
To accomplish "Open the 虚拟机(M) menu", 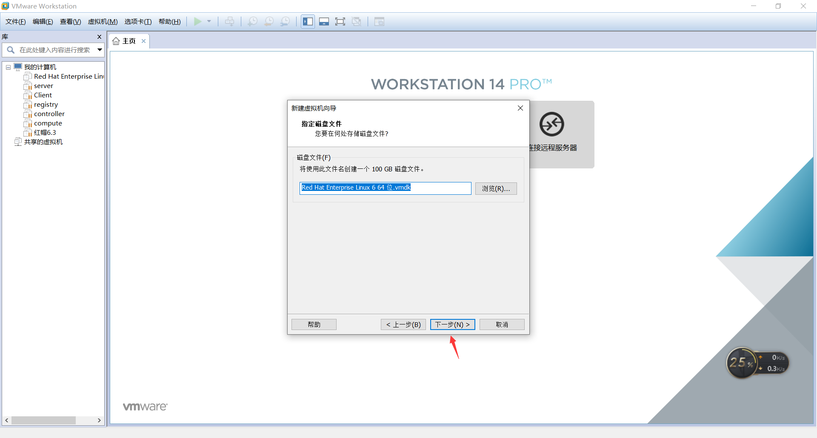I will 103,22.
